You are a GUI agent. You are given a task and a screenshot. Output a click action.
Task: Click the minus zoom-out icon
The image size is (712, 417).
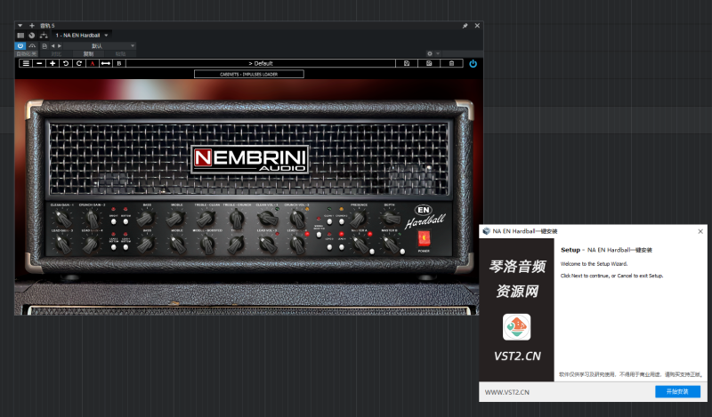coord(39,63)
